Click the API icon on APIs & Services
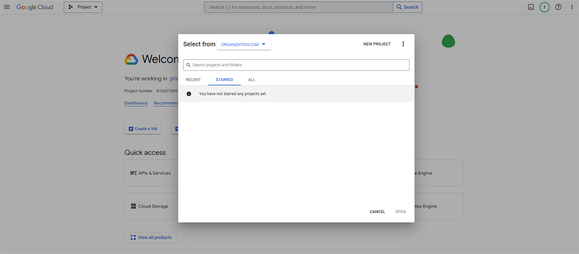 coord(133,173)
